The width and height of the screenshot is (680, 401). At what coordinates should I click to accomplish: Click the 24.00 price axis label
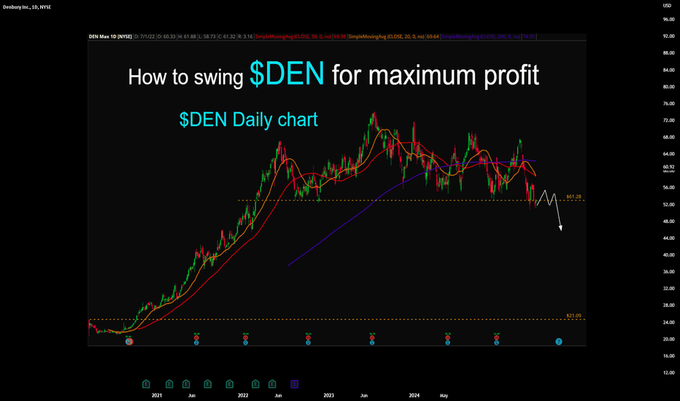pos(669,322)
